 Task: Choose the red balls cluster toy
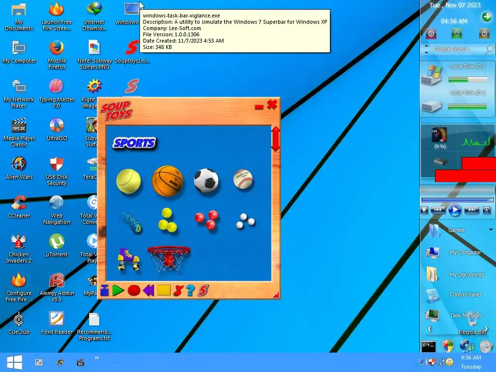pos(206,219)
